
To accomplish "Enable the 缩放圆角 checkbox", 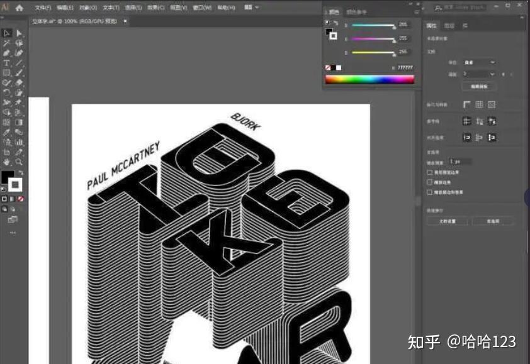I will point(430,182).
